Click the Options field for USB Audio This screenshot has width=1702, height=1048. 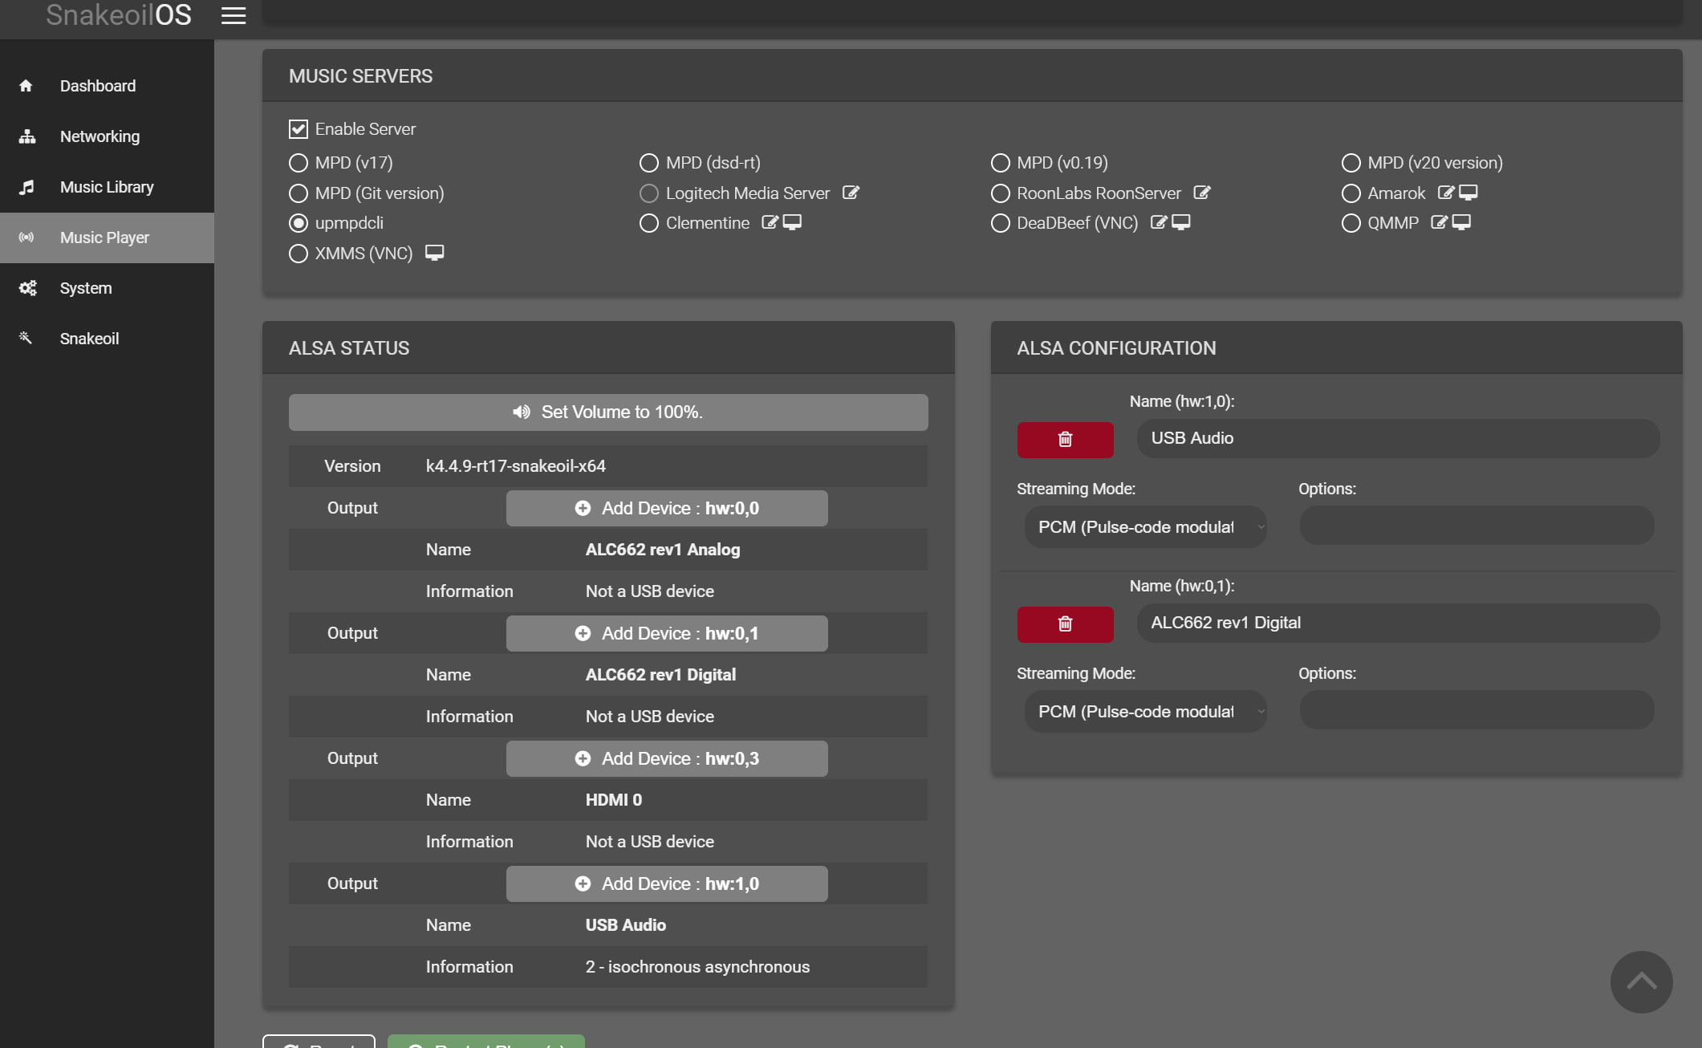tap(1477, 526)
